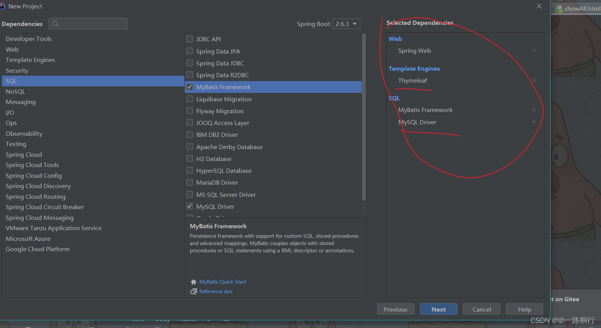Check MariaDB Driver dependency
The height and width of the screenshot is (328, 601).
[189, 182]
